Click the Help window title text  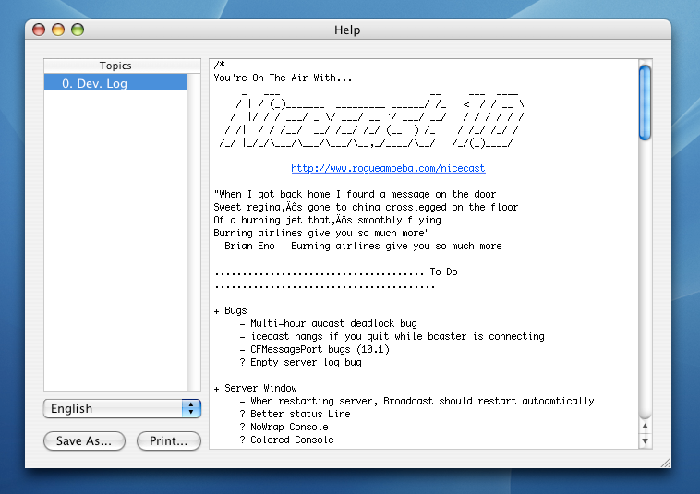347,30
